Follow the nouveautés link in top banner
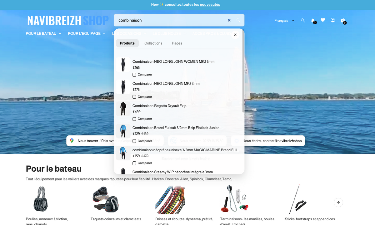The height and width of the screenshot is (225, 375). (x=210, y=5)
